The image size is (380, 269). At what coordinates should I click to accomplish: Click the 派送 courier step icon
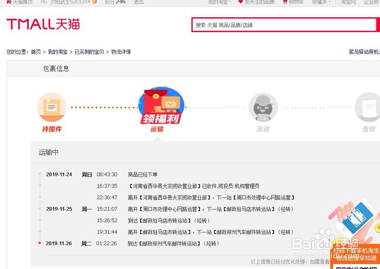click(x=263, y=107)
